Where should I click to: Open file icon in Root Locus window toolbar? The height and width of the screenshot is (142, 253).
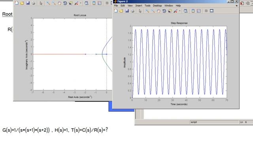(x=22, y=3)
